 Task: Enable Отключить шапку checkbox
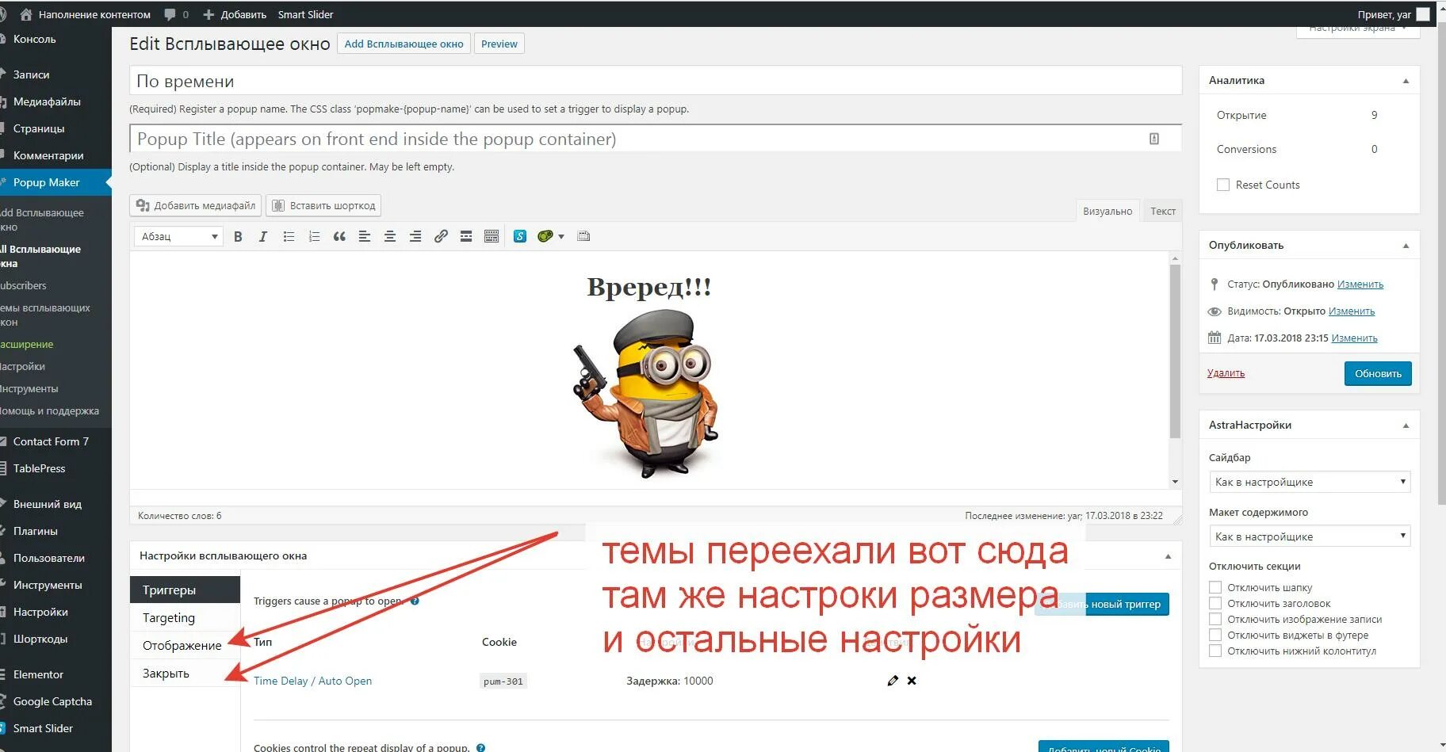tap(1215, 587)
